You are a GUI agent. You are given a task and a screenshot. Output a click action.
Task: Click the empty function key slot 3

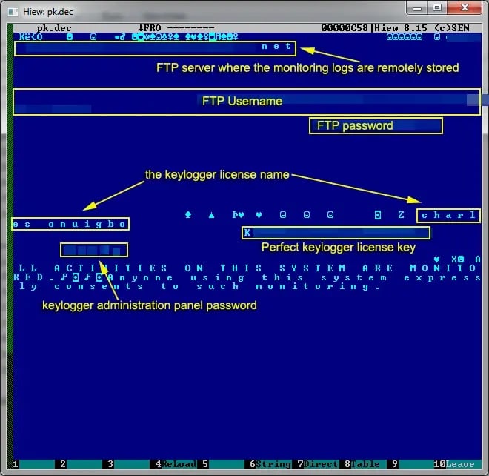(130, 464)
